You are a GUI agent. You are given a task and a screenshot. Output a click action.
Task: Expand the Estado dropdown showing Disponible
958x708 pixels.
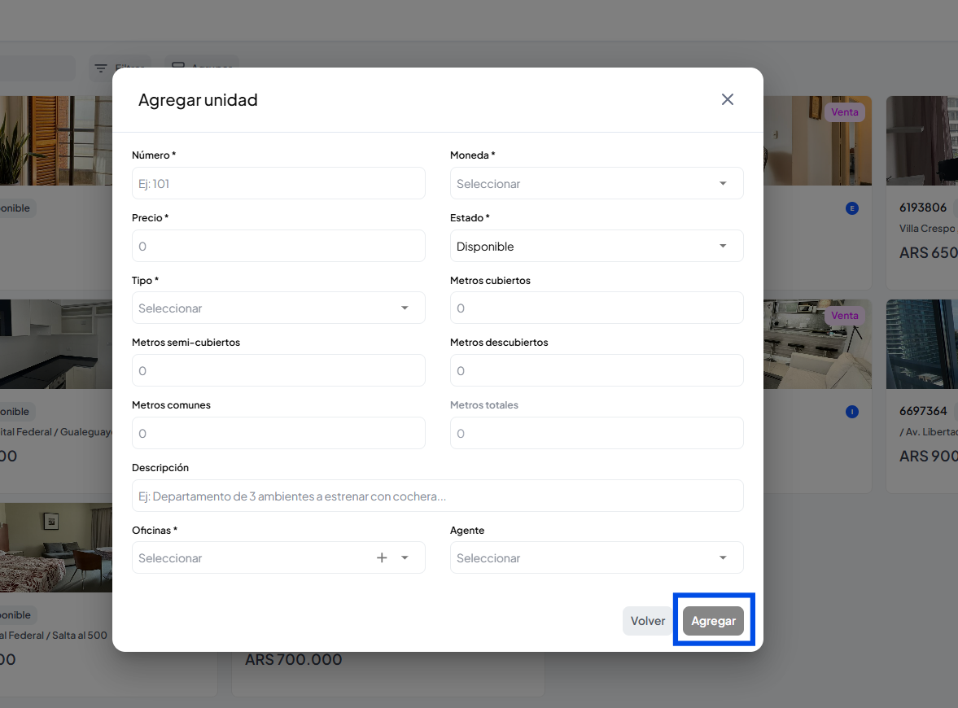(x=723, y=246)
